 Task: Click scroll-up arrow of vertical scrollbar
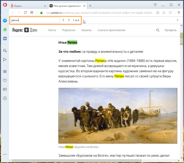pyautogui.click(x=182, y=26)
